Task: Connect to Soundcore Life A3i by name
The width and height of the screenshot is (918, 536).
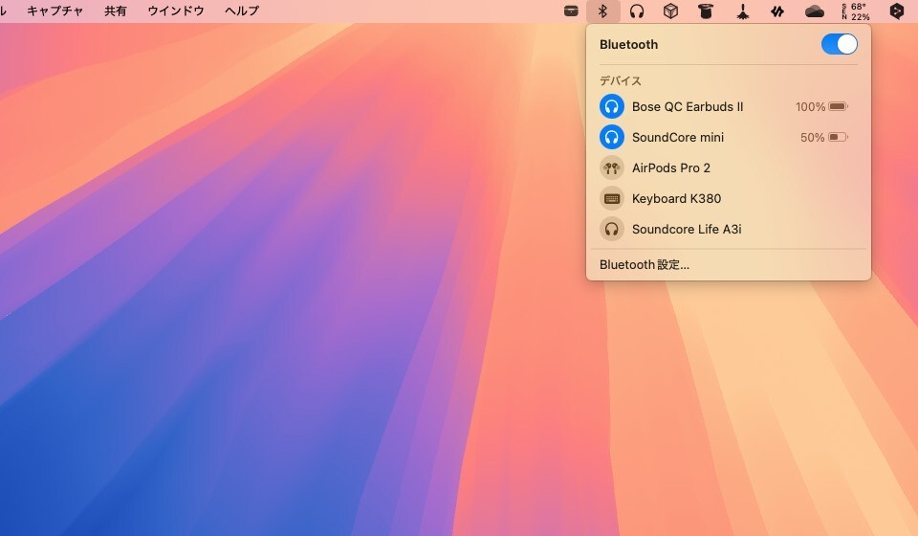Action: 687,229
